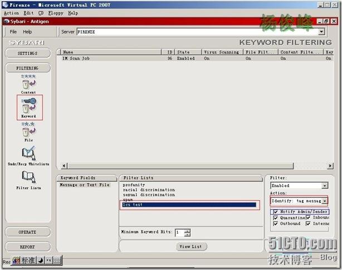Click the Minimum Keyword Hits field

tap(180, 233)
